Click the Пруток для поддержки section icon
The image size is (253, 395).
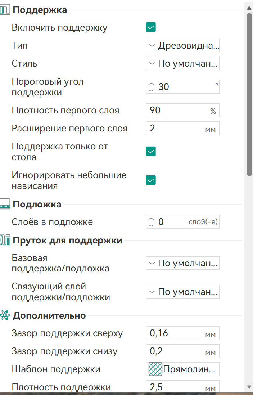(5, 240)
